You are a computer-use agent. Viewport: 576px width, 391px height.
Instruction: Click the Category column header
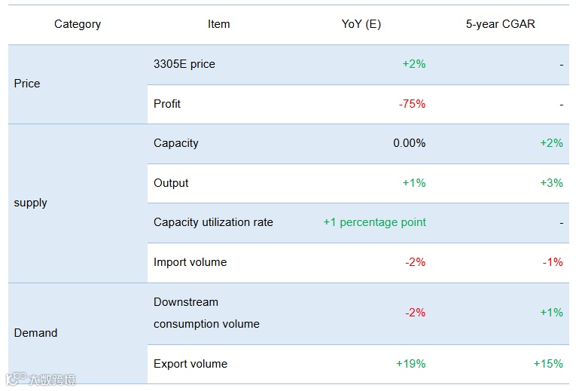click(x=78, y=24)
